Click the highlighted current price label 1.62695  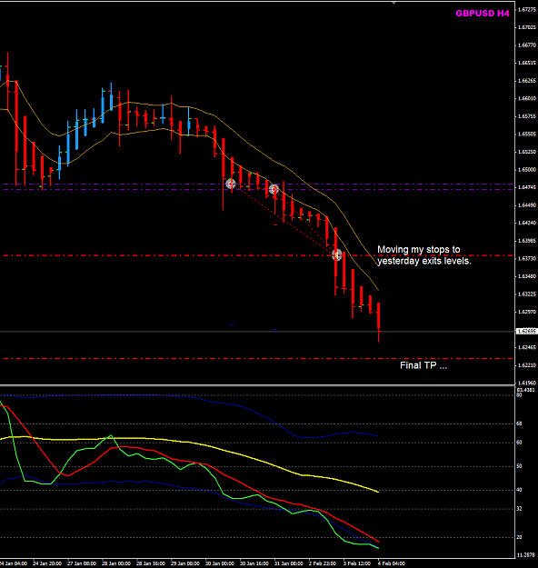click(x=526, y=332)
